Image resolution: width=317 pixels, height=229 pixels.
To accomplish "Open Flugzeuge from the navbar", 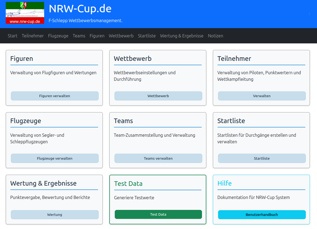I will 58,36.
